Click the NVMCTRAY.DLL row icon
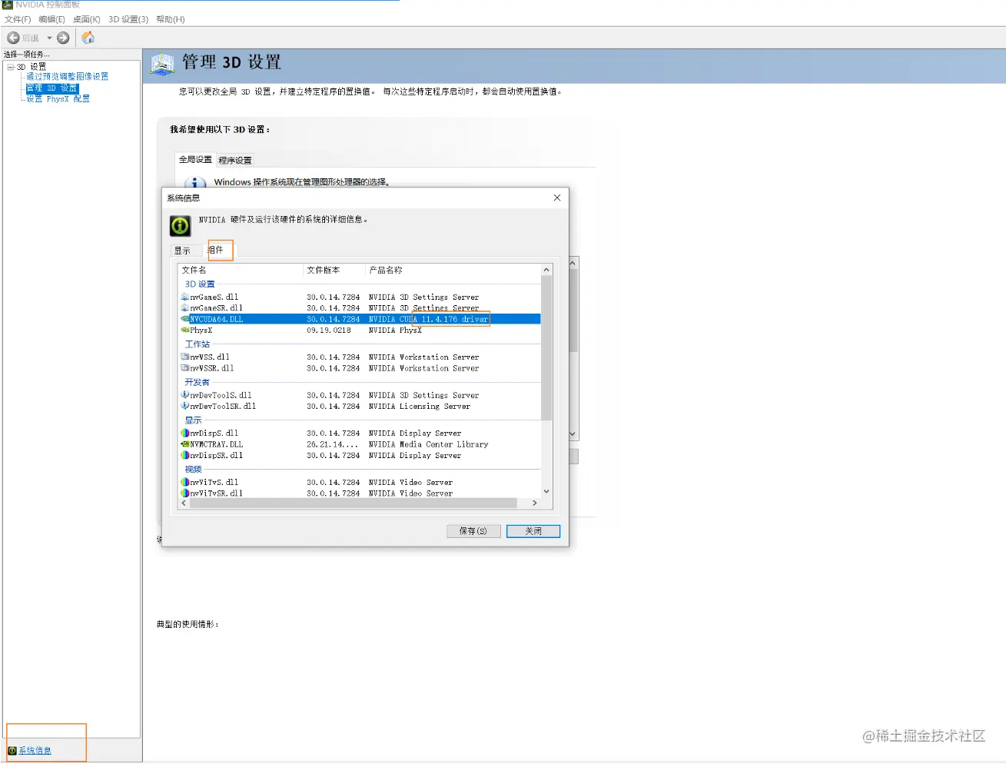Screen dimensions: 1006x764 (184, 443)
